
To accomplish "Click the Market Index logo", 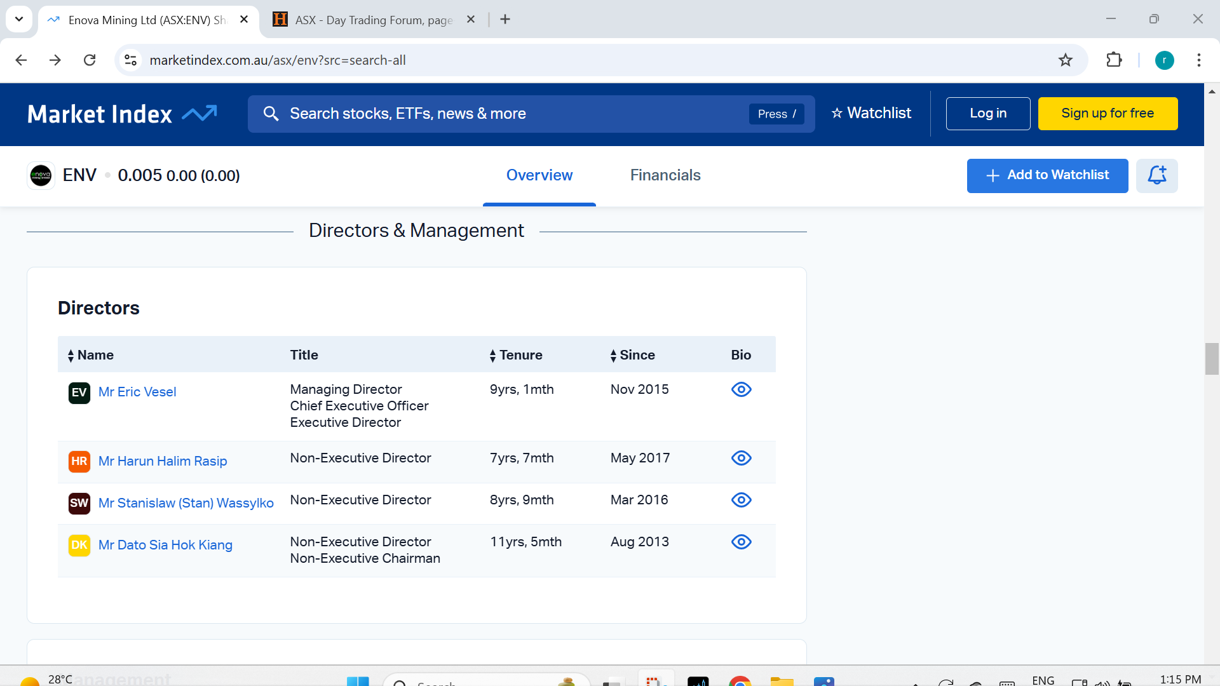I will (122, 114).
